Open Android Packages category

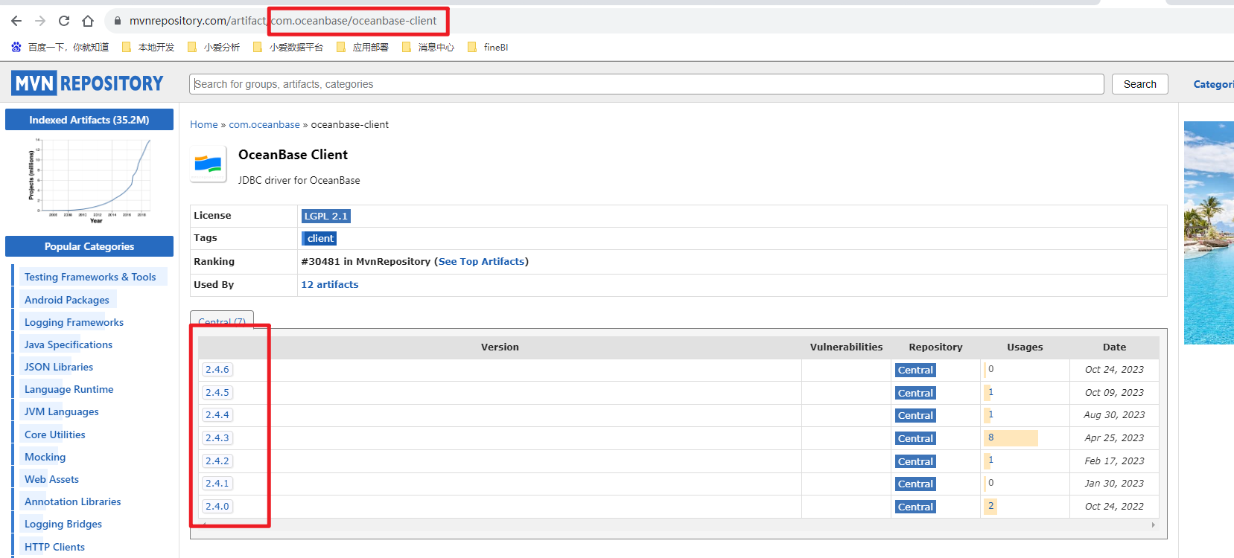[67, 300]
